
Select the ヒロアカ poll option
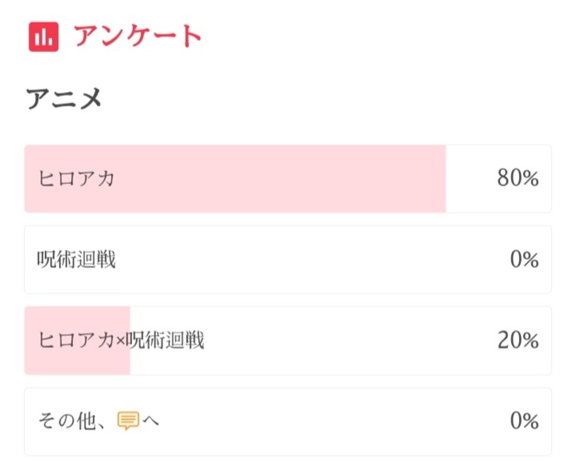pyautogui.click(x=288, y=179)
